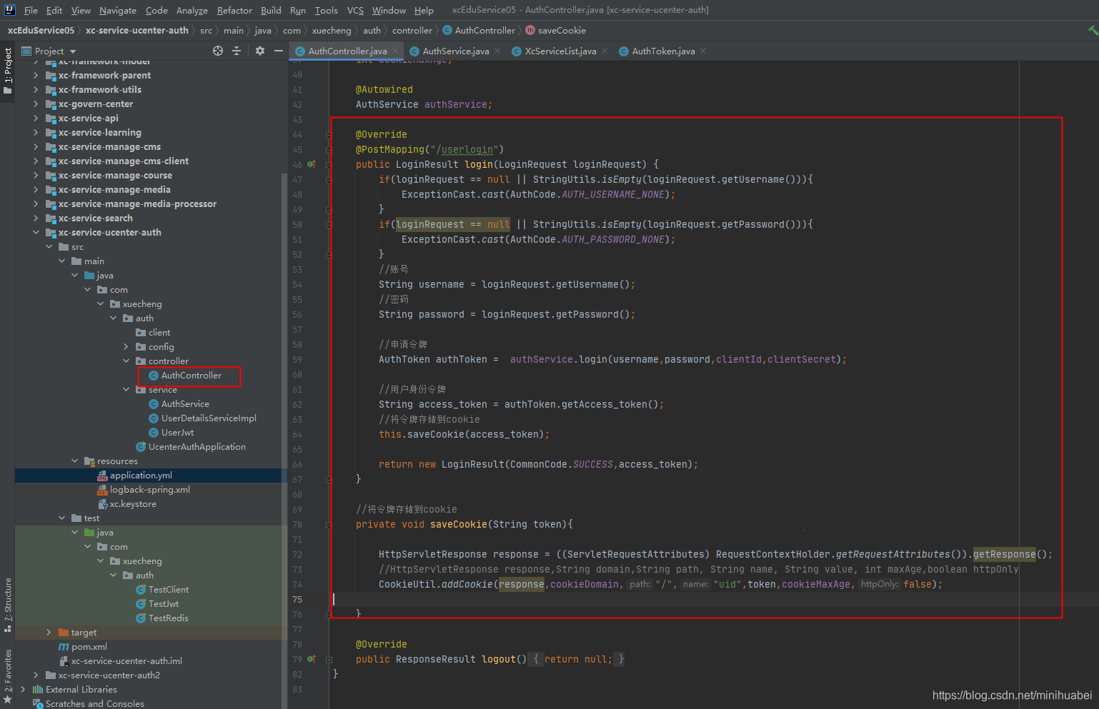The width and height of the screenshot is (1099, 709).
Task: Click the build hammer icon
Action: pos(1093,30)
